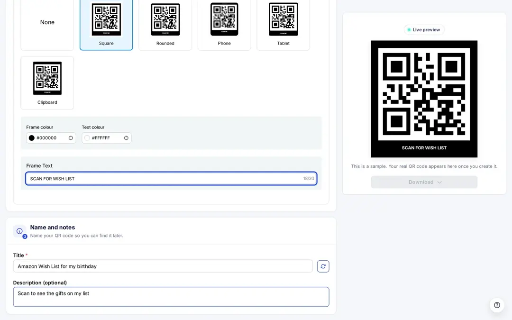
Task: Click the help question mark icon
Action: (x=497, y=305)
